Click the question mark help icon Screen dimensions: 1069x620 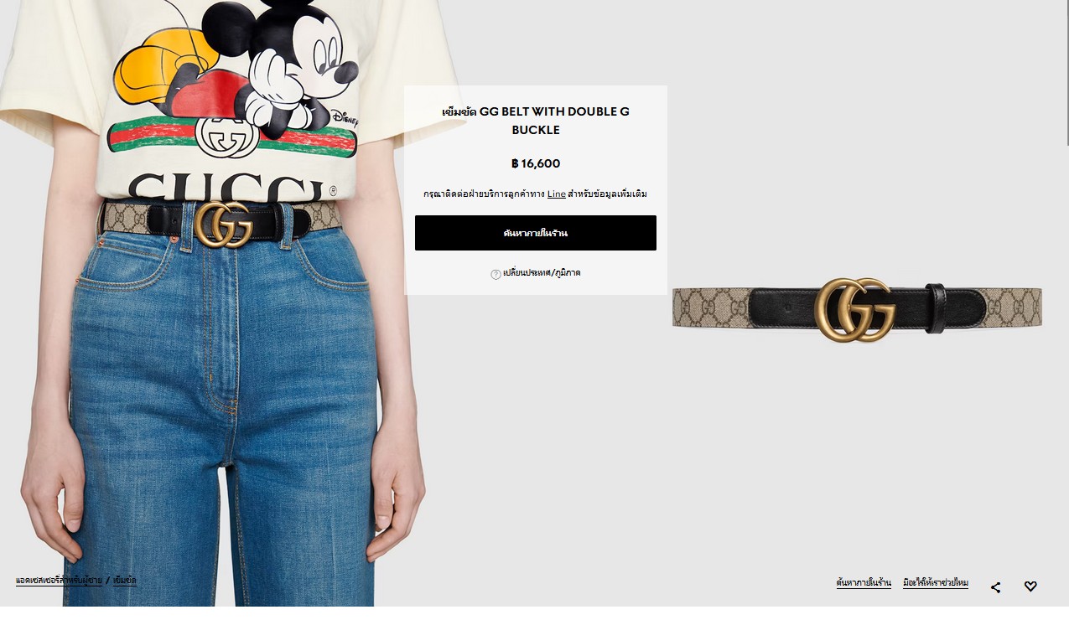pos(496,274)
